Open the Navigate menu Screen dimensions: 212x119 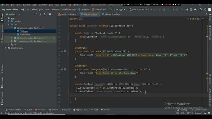click(x=26, y=5)
